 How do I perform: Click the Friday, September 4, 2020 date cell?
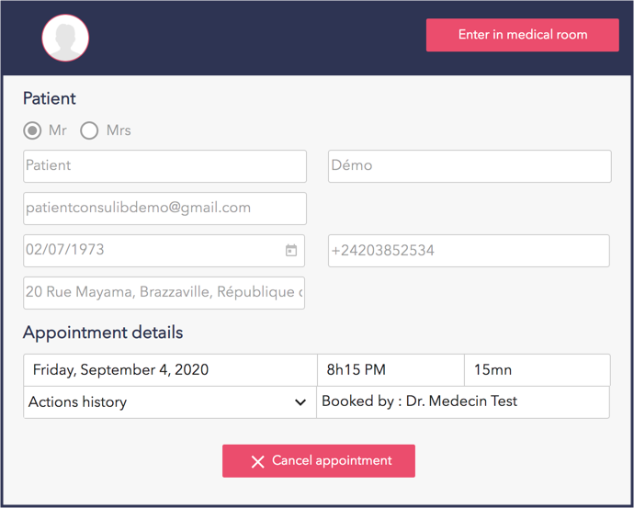click(x=170, y=370)
